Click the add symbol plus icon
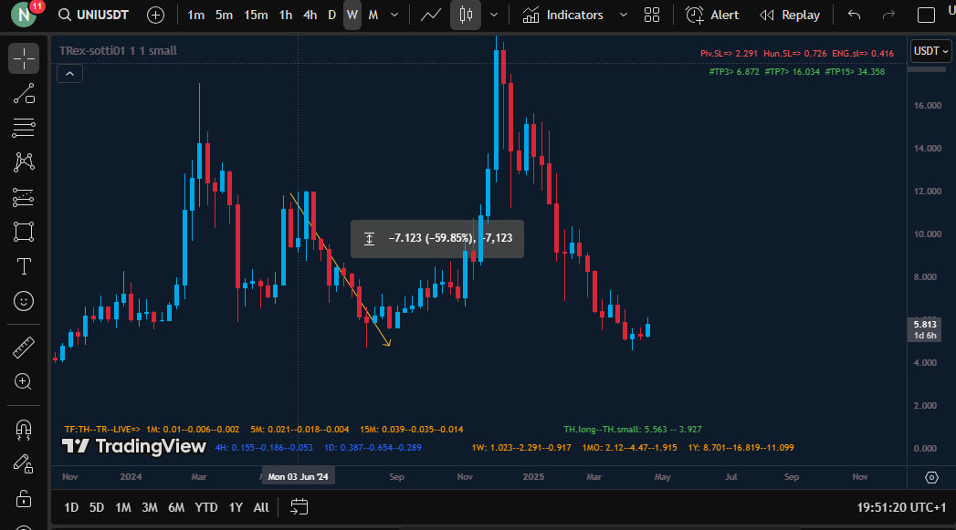The height and width of the screenshot is (530, 956). (x=156, y=15)
